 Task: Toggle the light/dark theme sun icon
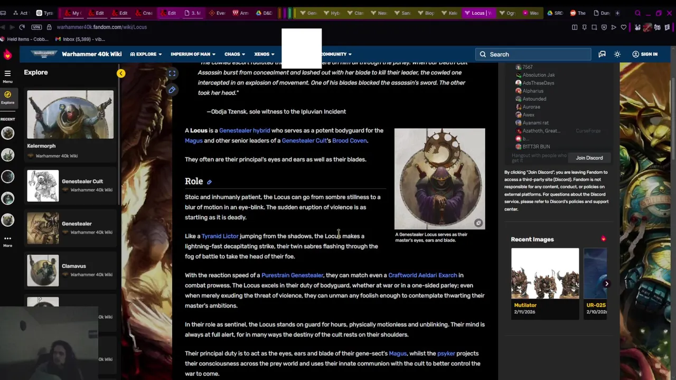coord(617,54)
